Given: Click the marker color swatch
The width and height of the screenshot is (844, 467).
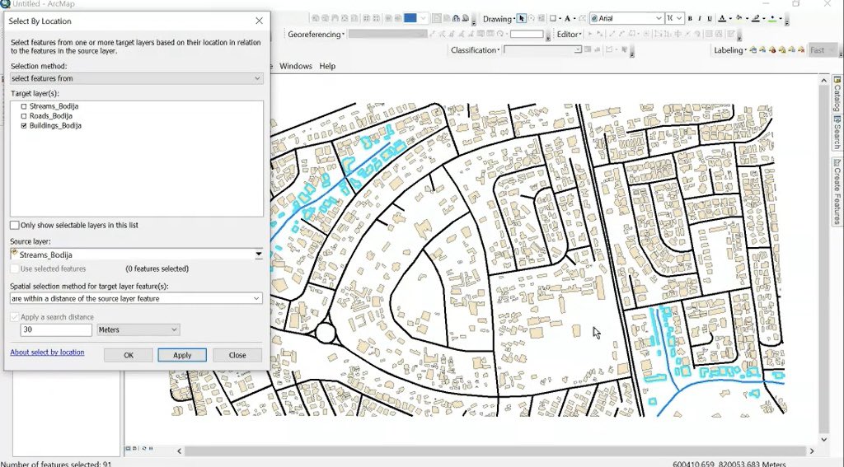Looking at the screenshot, I should pos(773,18).
